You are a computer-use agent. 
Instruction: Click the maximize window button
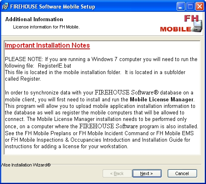[190, 7]
